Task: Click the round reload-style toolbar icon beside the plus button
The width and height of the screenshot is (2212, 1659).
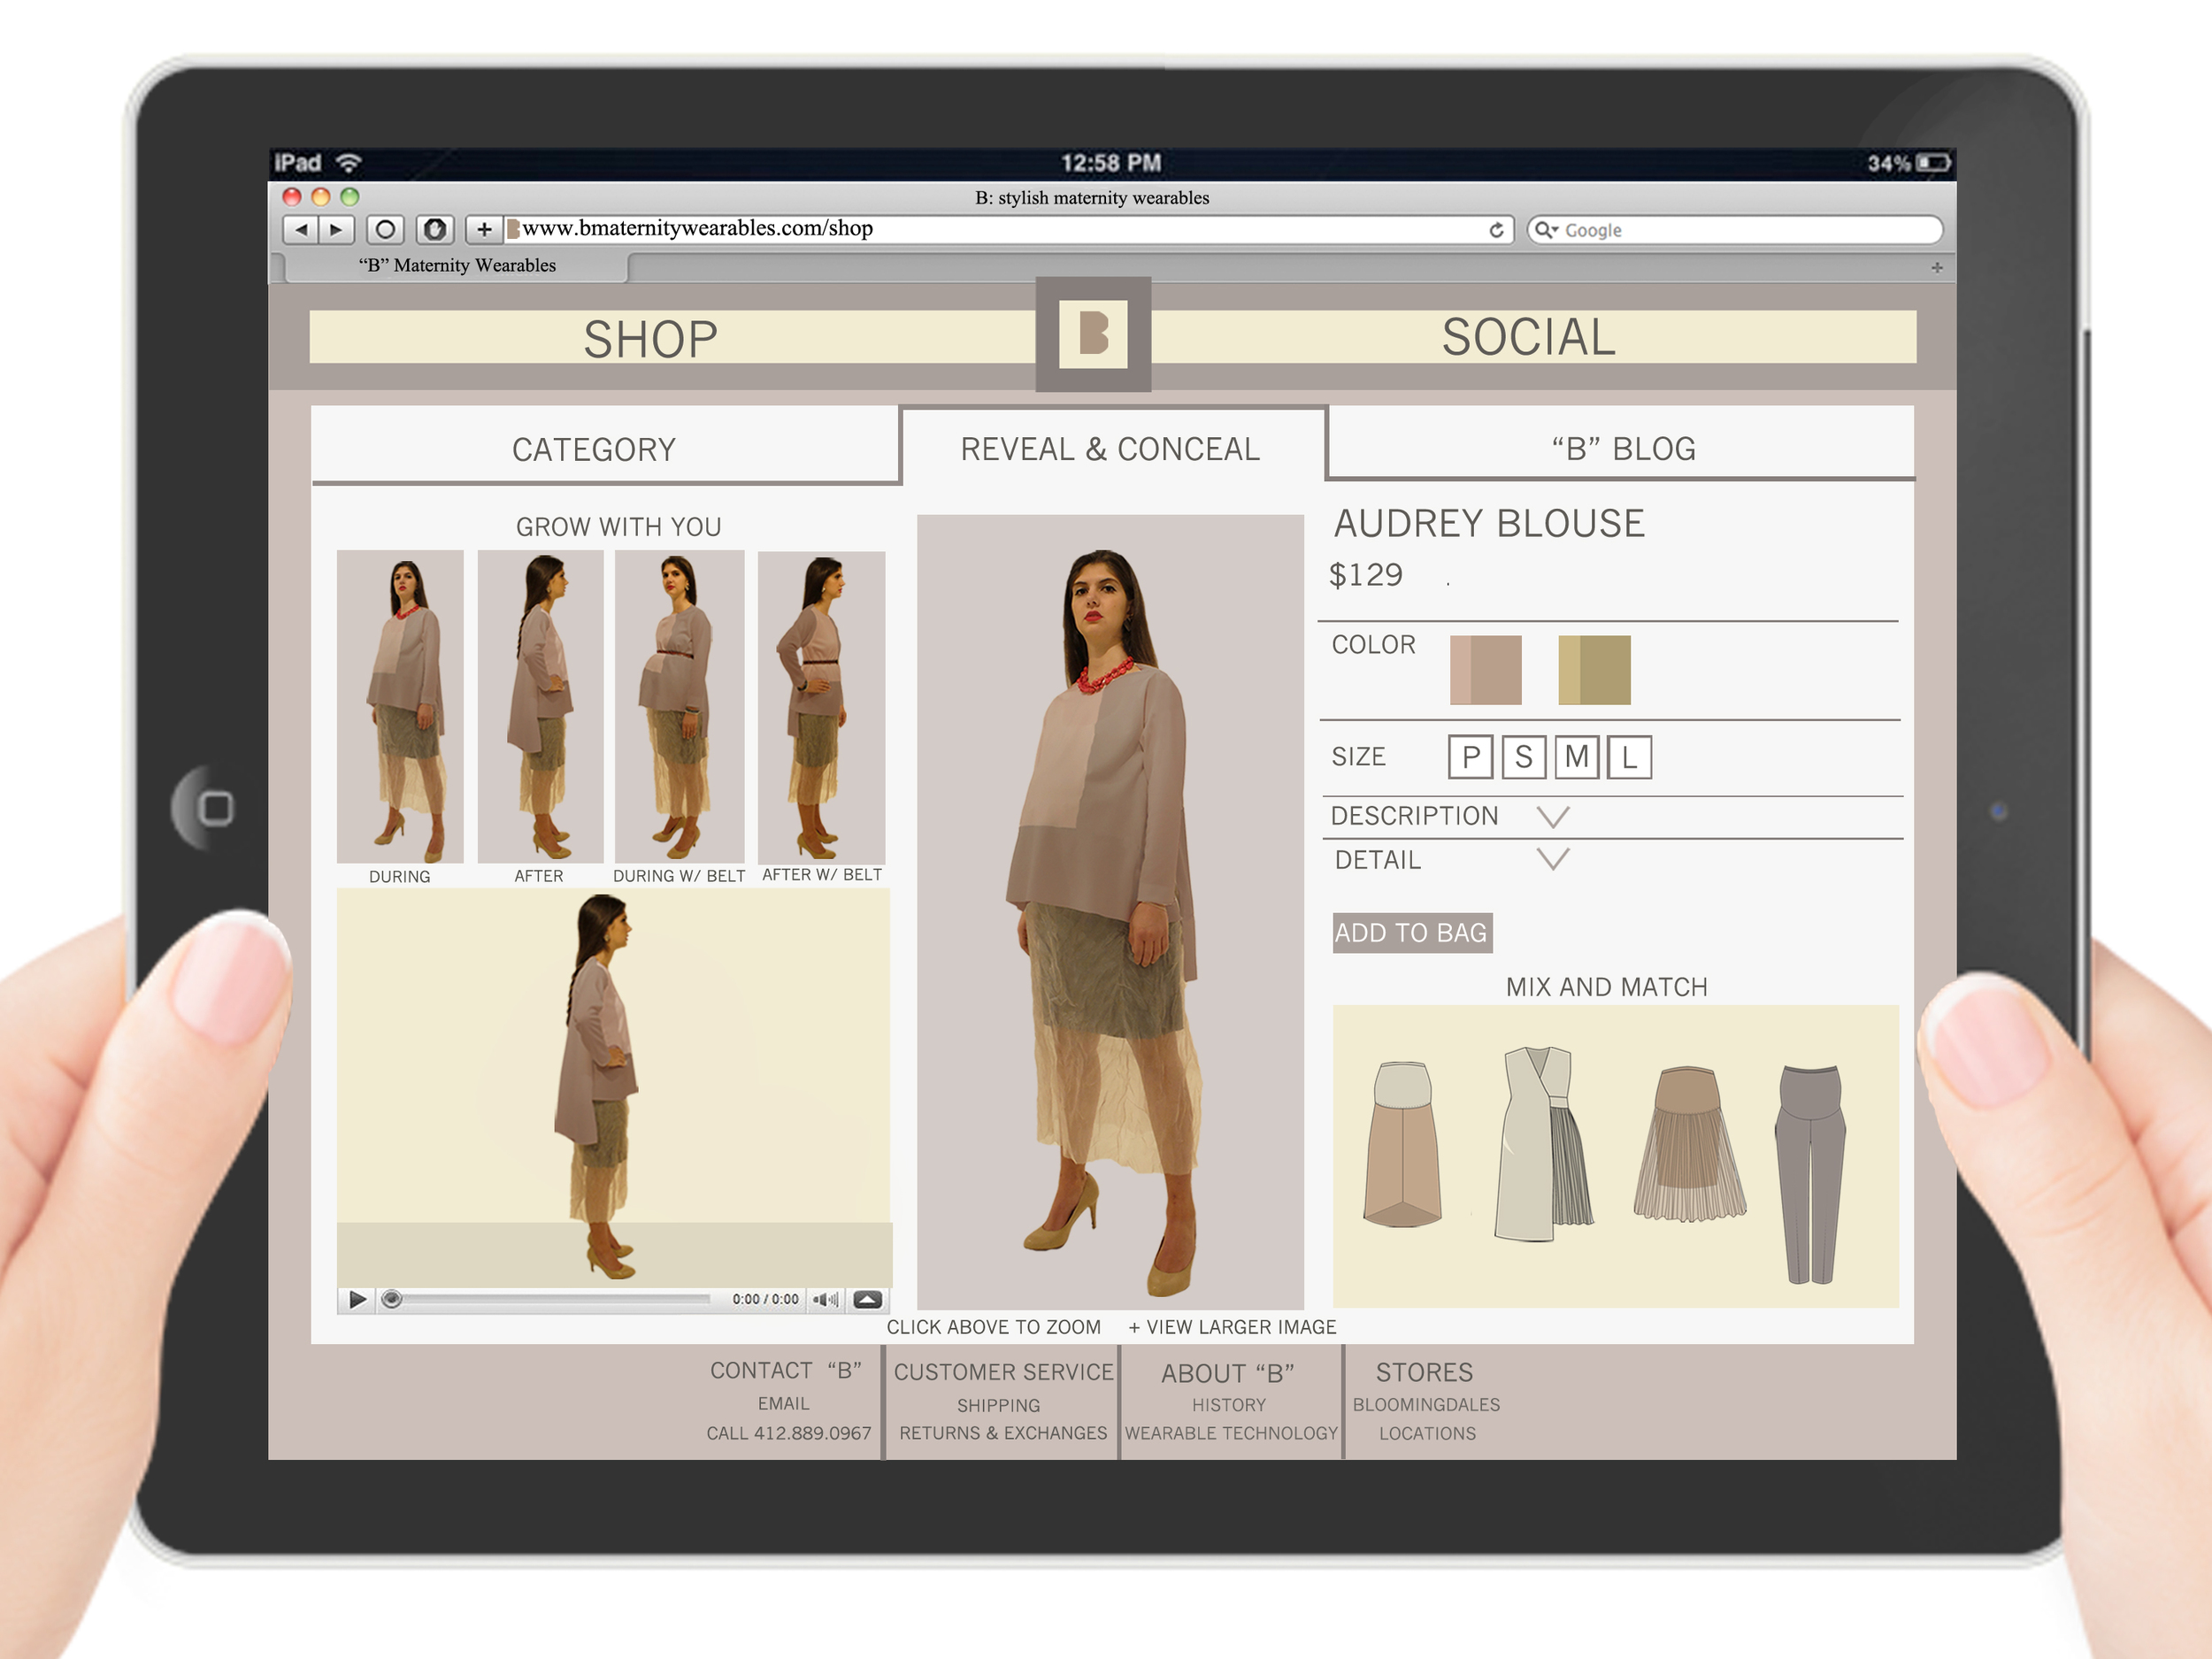Action: point(435,230)
